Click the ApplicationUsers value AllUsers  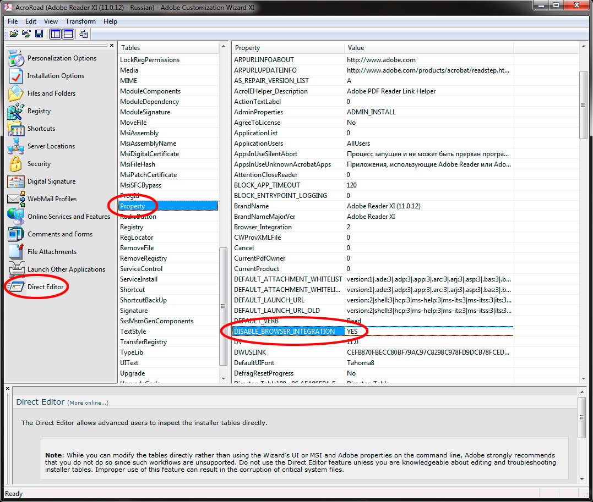pyautogui.click(x=358, y=144)
